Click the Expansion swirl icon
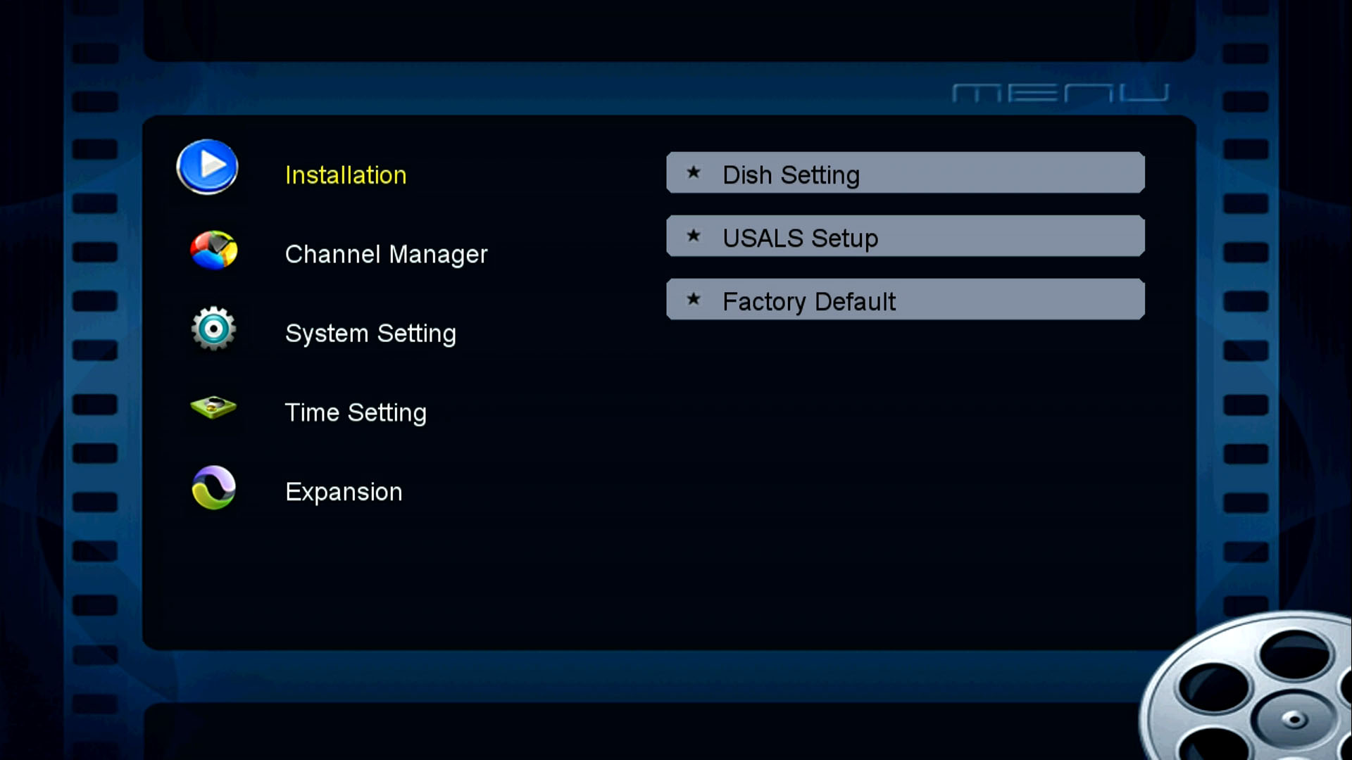Screen dimensions: 1352x760 click(x=213, y=488)
